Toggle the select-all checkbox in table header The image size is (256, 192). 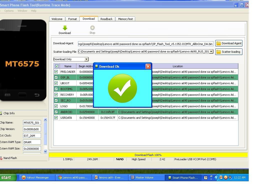57,66
